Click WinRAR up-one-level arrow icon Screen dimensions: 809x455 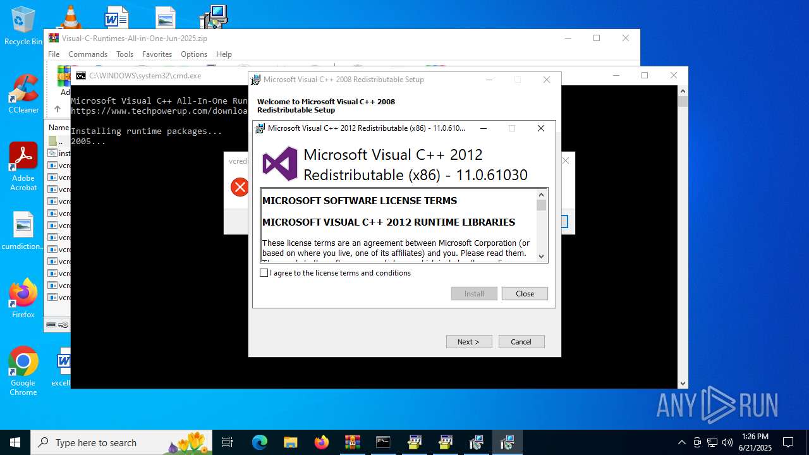coord(57,109)
